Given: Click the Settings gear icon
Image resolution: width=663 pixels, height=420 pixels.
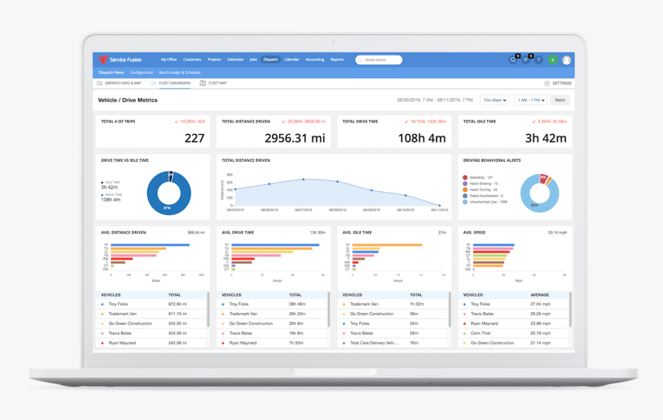Looking at the screenshot, I should point(547,83).
